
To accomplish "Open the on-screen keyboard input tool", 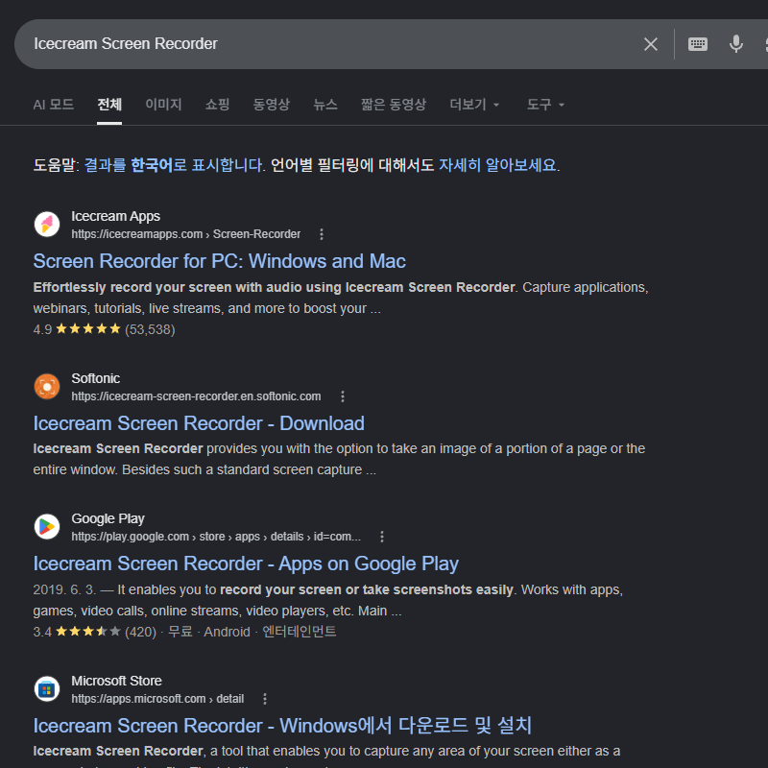I will pyautogui.click(x=698, y=44).
